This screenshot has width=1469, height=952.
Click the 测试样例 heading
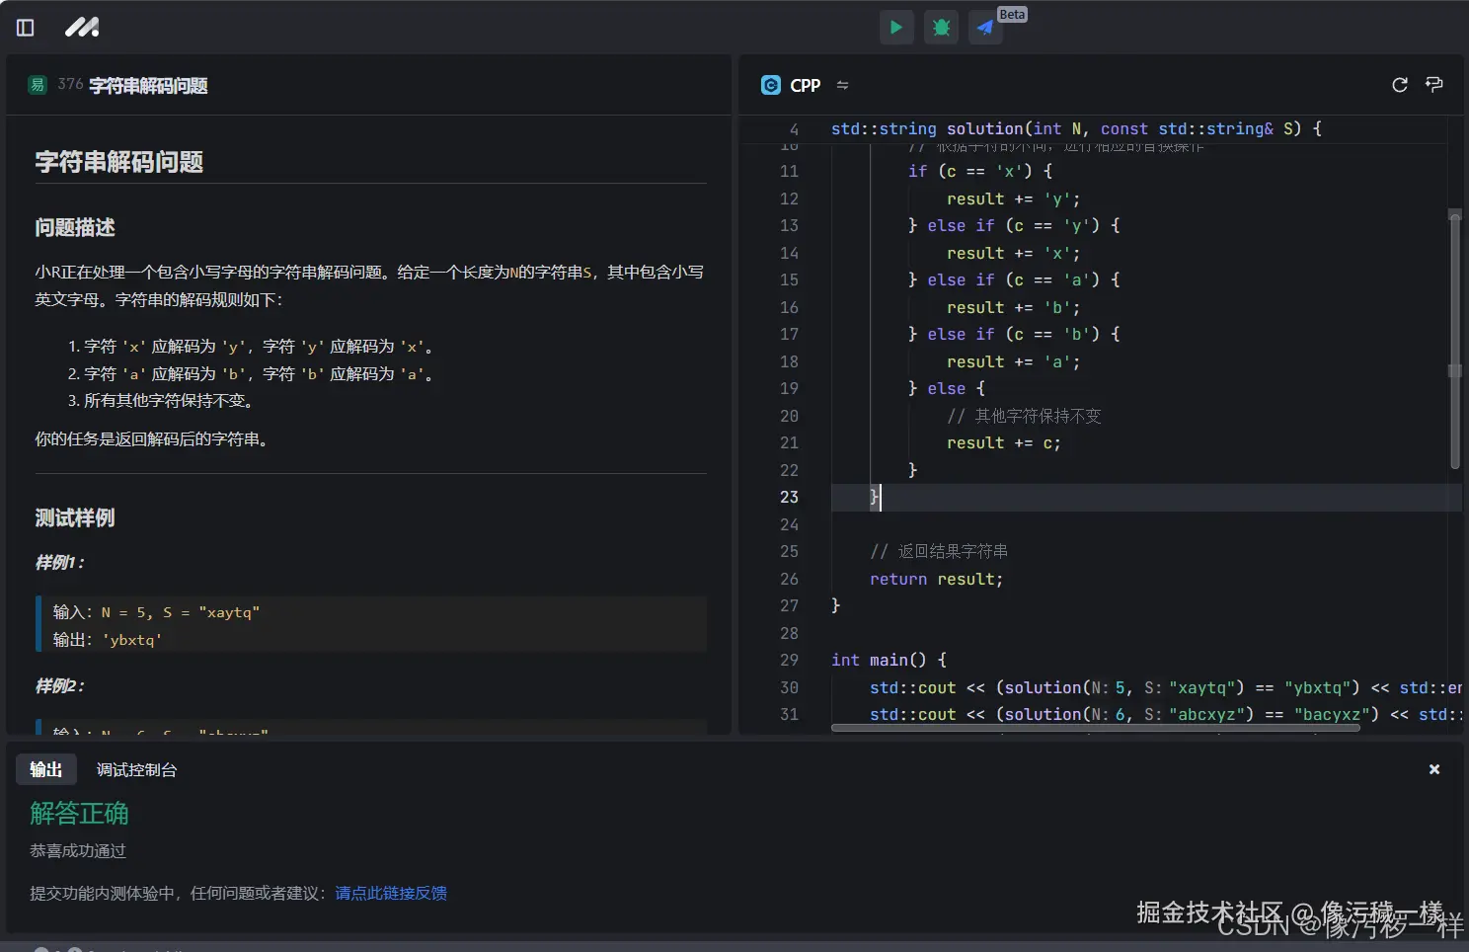(x=75, y=517)
